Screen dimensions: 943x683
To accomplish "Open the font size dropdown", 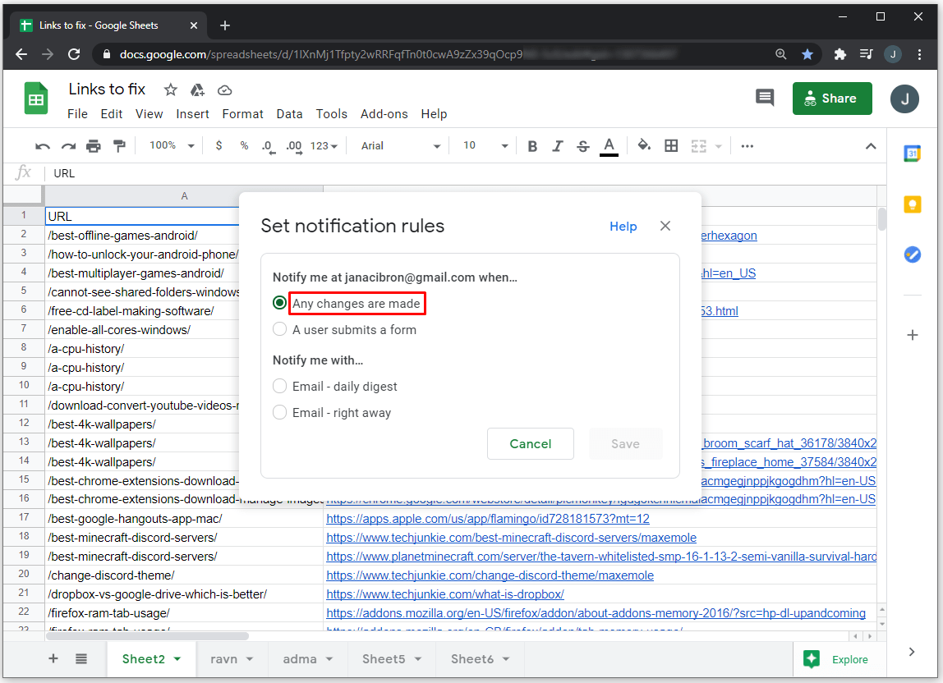I will 485,146.
